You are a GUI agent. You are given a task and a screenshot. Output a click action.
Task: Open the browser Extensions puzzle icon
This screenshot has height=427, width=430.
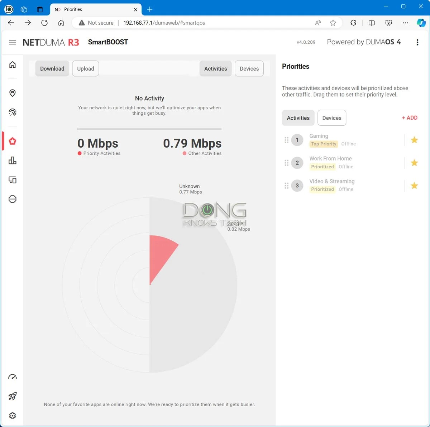(x=353, y=23)
